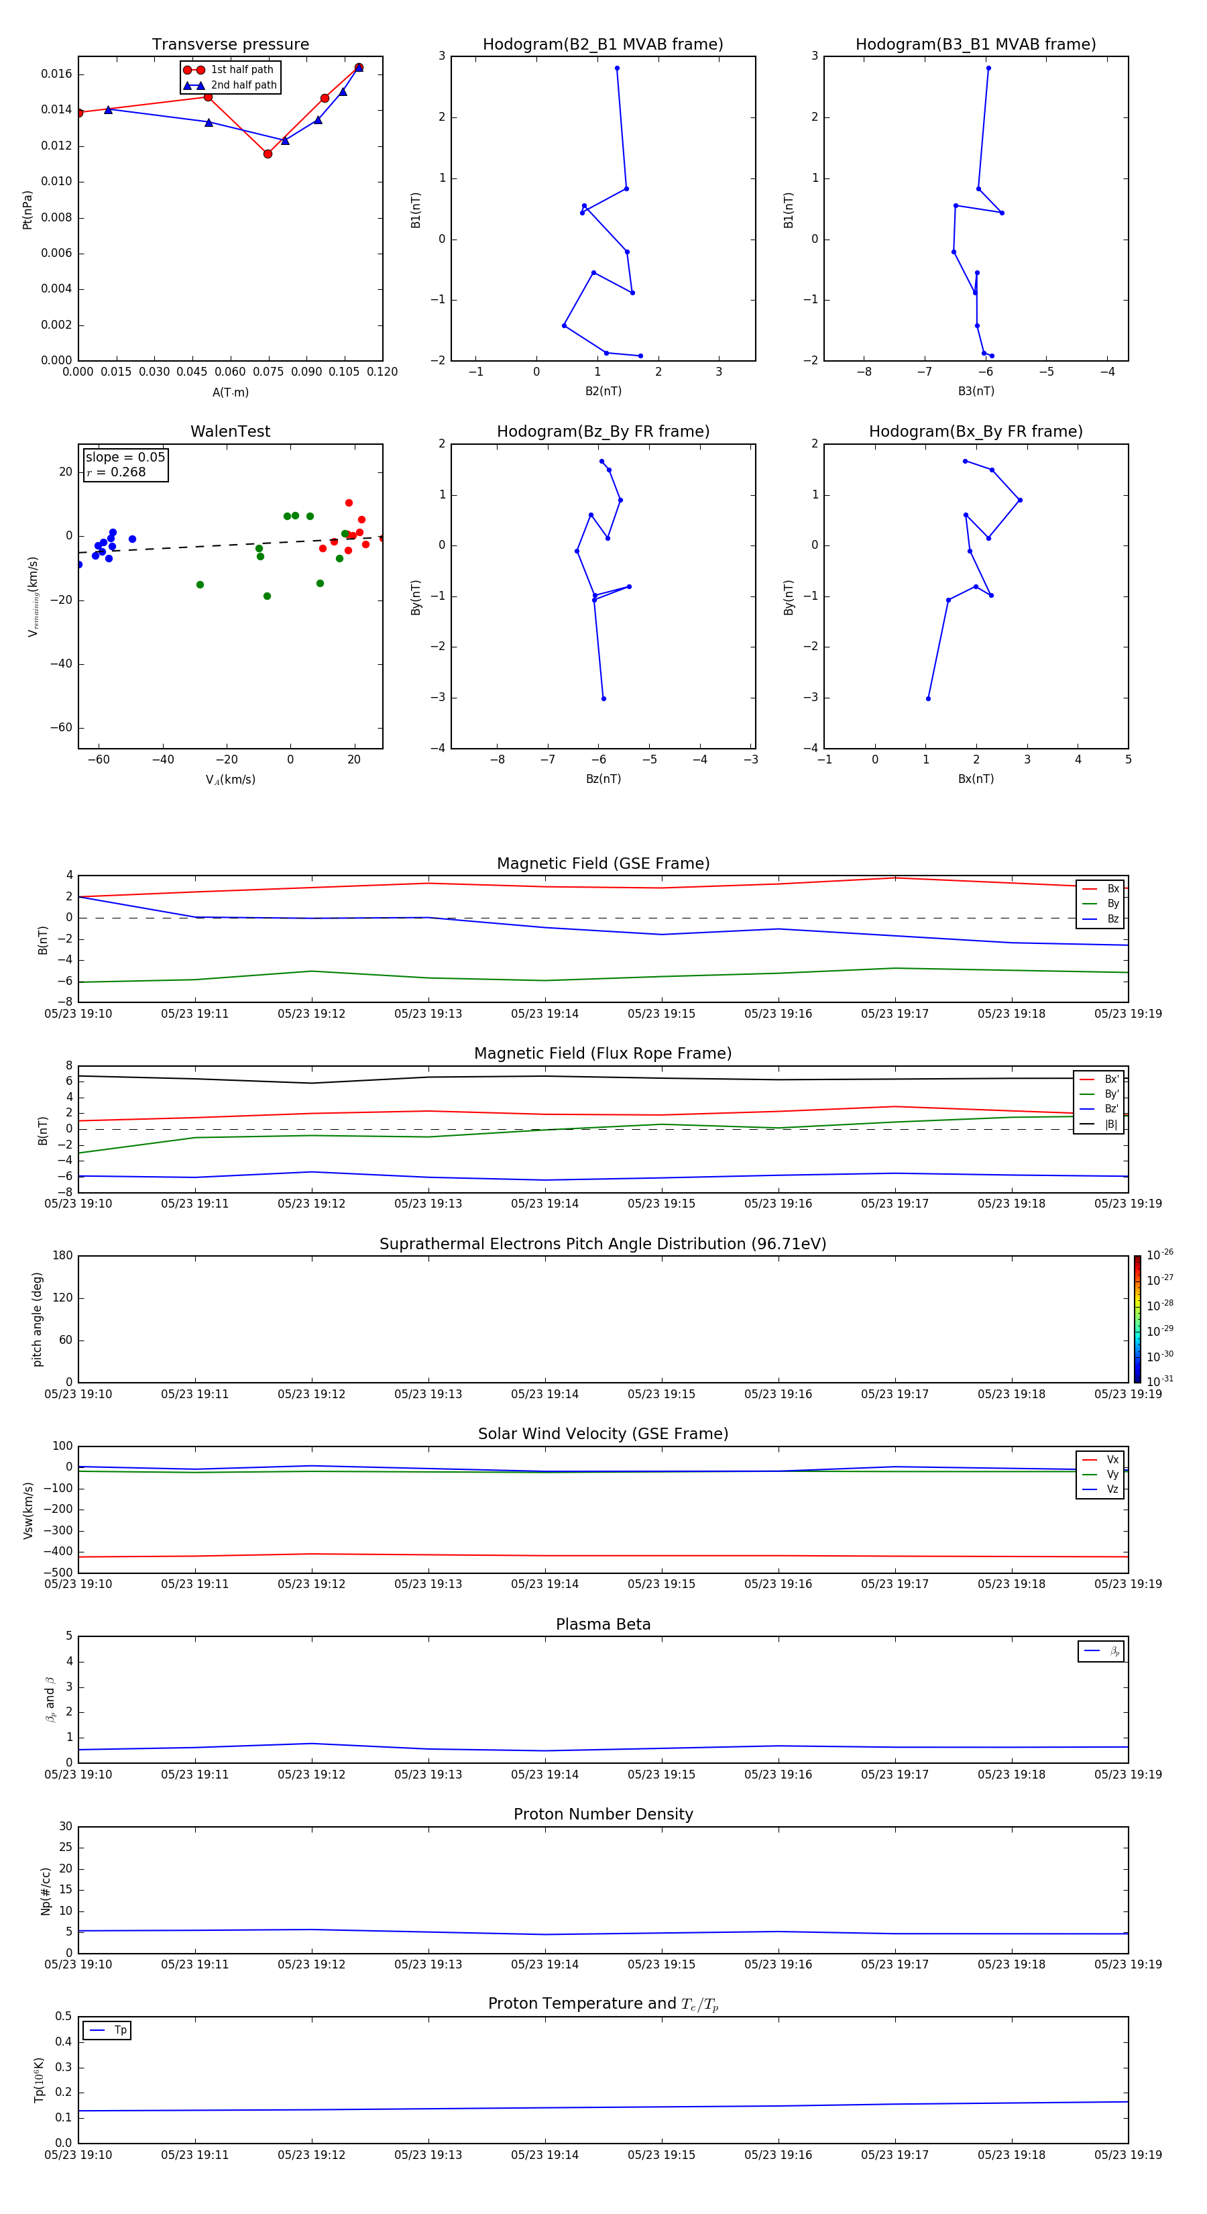1207x2214 pixels.
Task: Click the Hodogram(Bz_By FR frame) title
Action: pyautogui.click(x=603, y=431)
